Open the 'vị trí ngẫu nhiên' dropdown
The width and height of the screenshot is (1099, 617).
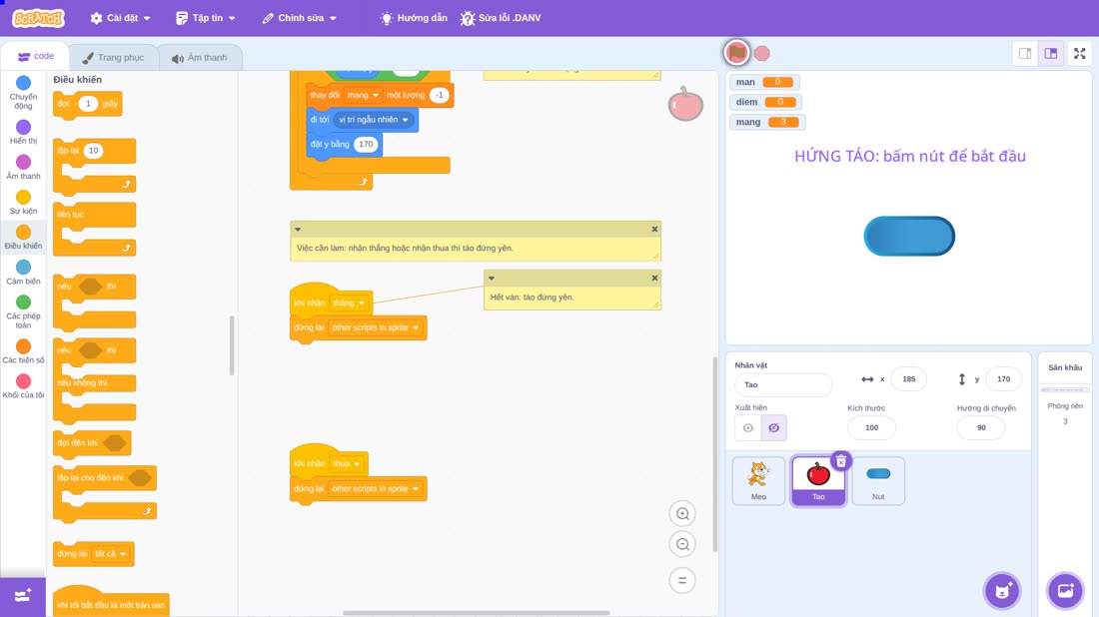[374, 120]
